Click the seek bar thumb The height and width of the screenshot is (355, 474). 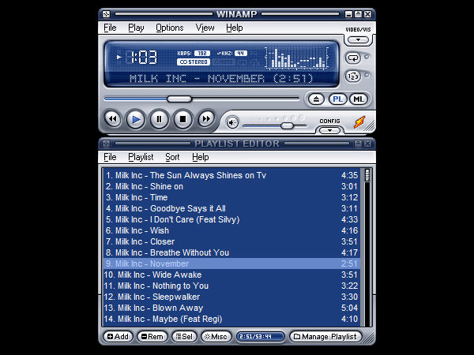pyautogui.click(x=179, y=99)
